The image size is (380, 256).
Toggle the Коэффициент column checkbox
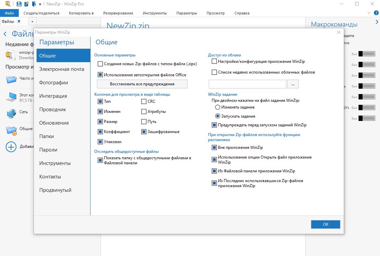[x=100, y=132]
